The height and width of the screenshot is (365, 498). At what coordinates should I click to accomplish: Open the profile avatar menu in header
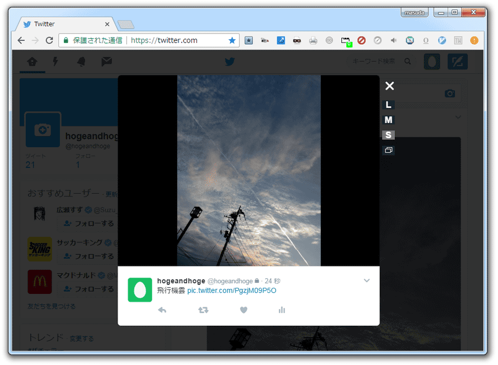click(x=432, y=62)
